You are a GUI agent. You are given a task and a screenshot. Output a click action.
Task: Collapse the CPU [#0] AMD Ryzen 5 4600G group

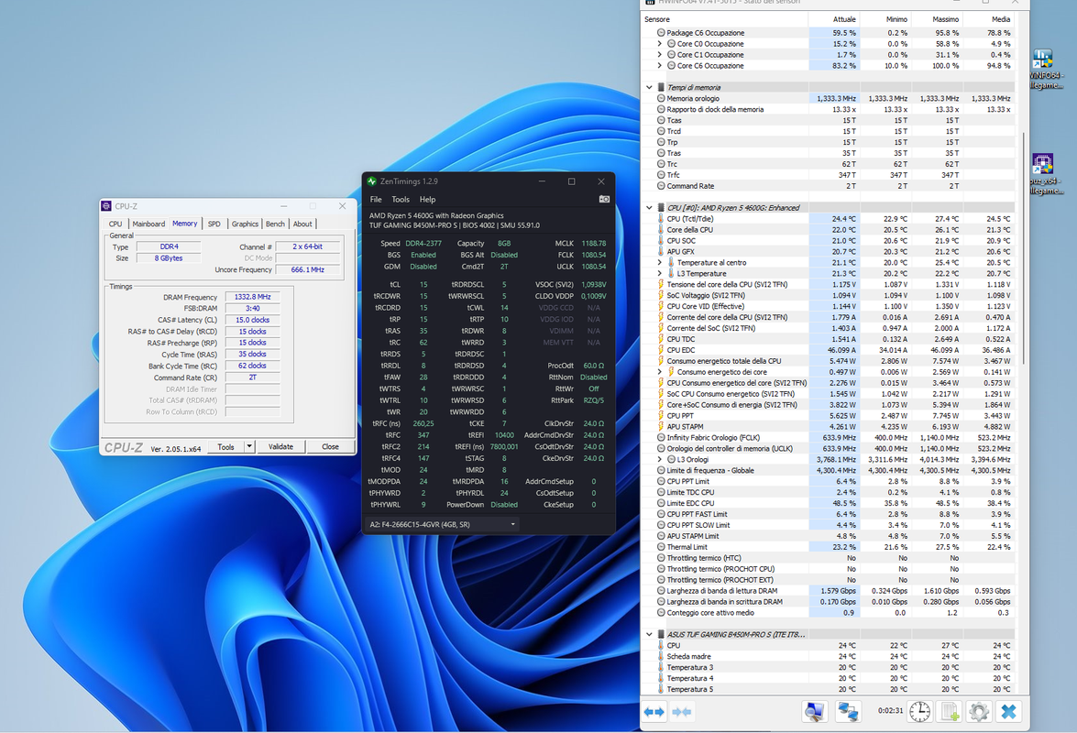coord(649,207)
